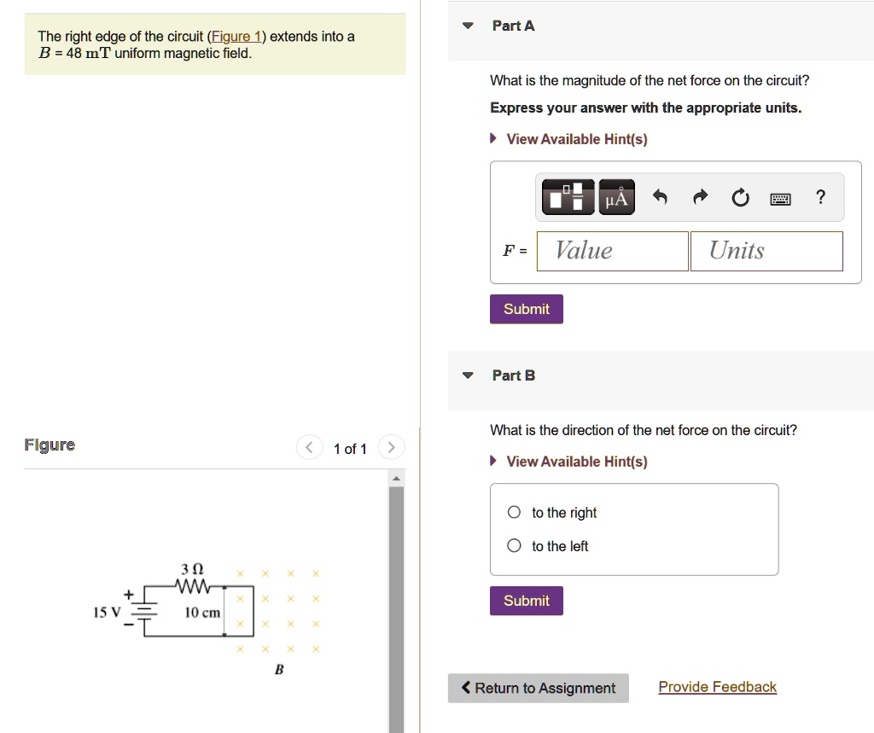
Task: Choose a direction option in Part B
Action: 513,511
